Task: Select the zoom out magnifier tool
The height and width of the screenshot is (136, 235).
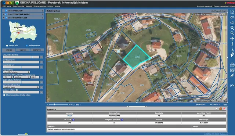Action: tap(232, 33)
